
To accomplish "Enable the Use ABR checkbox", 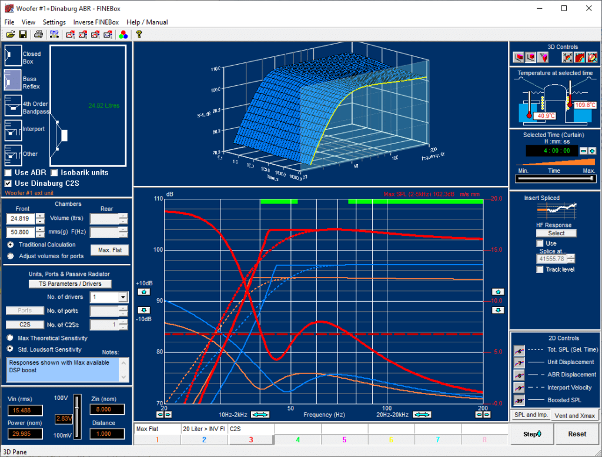I will [7, 172].
